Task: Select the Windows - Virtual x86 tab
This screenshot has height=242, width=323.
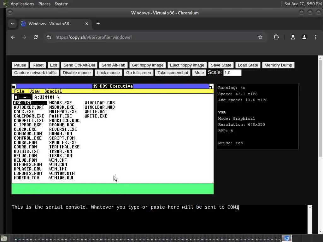Action: 49,24
